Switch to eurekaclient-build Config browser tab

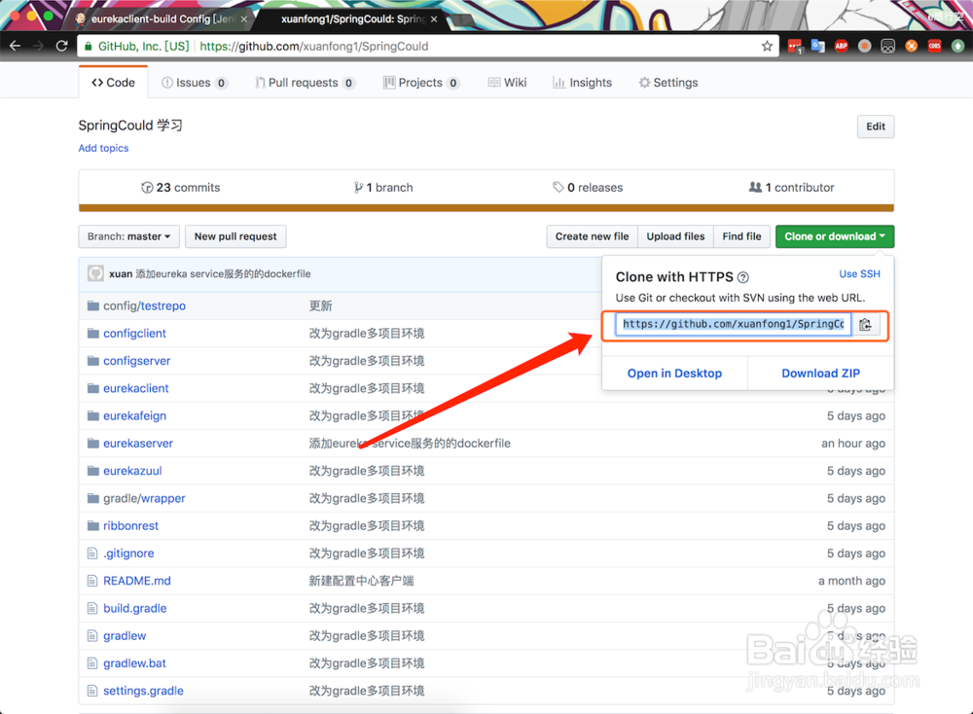(162, 19)
